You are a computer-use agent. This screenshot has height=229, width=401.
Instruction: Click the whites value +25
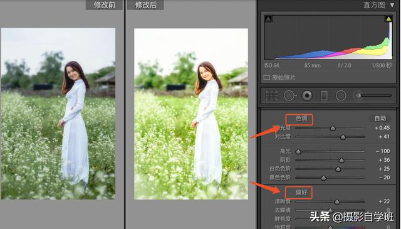point(384,169)
